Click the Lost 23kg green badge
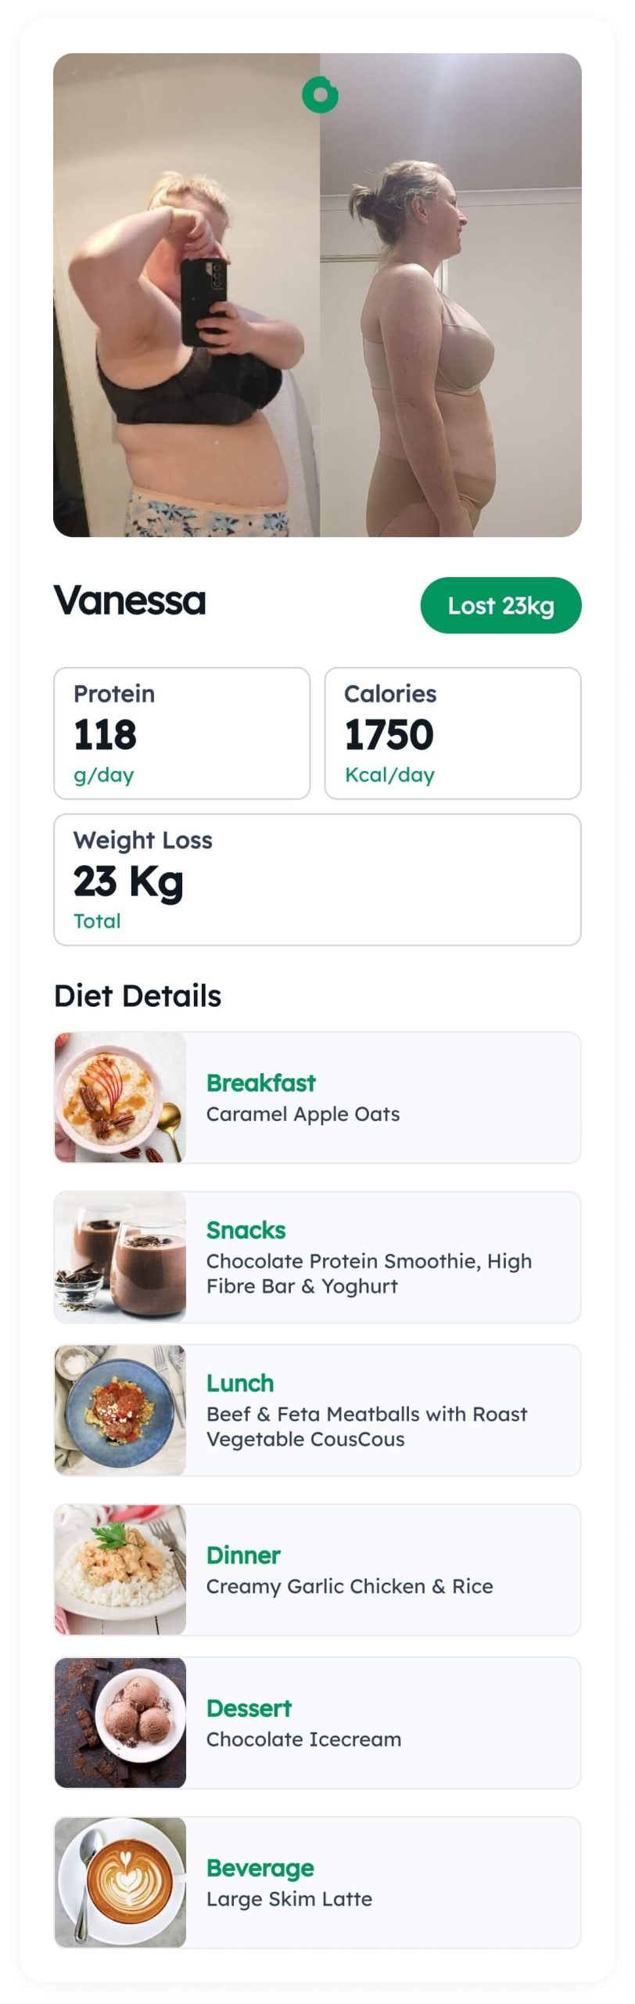The width and height of the screenshot is (635, 2004). [500, 605]
